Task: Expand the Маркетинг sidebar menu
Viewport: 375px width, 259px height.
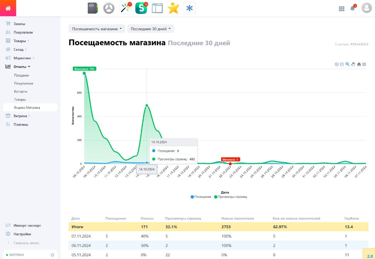Action: click(x=22, y=58)
